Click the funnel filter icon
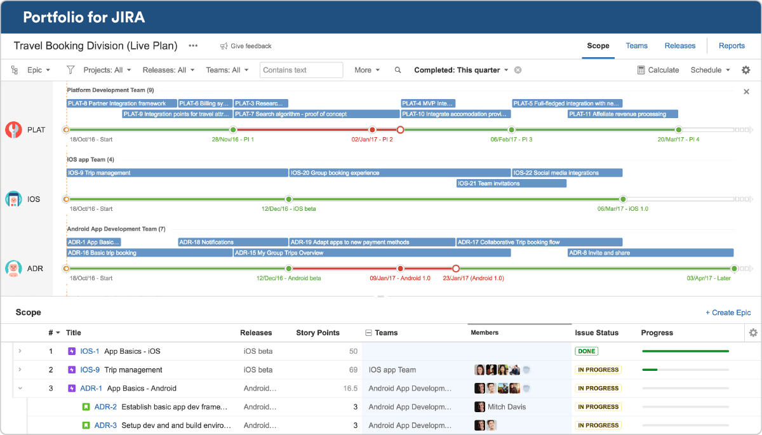The width and height of the screenshot is (762, 435). pyautogui.click(x=70, y=70)
